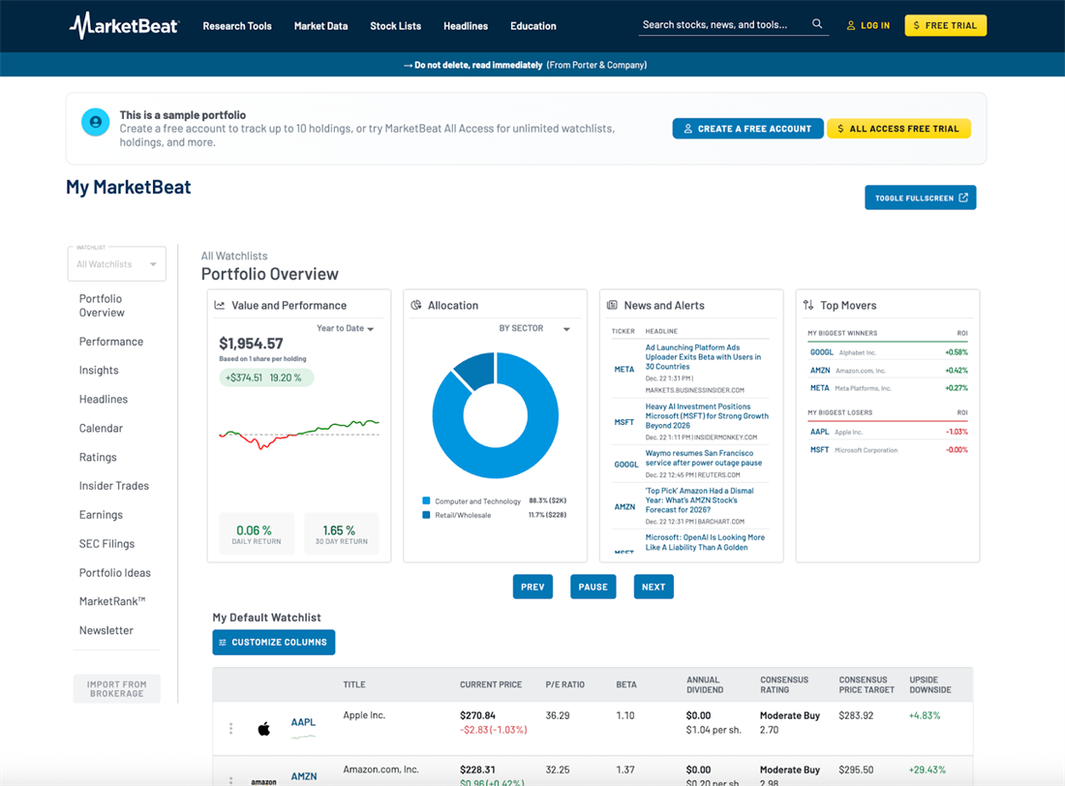
Task: Click the Computer and Technology legend swatch
Action: (427, 500)
